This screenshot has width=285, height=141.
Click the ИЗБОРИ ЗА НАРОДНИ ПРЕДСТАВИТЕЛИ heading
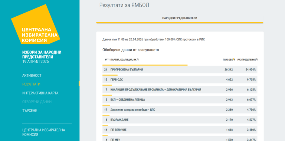click(x=42, y=55)
